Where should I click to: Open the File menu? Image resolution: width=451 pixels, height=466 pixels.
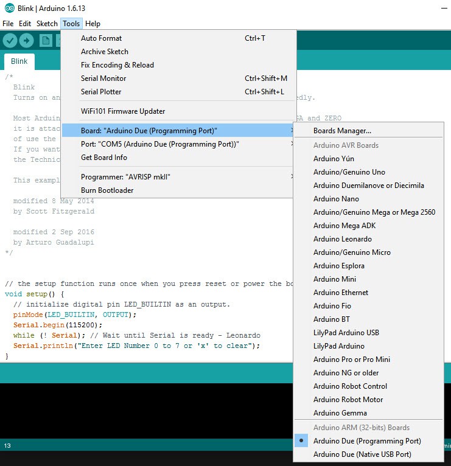(x=8, y=24)
